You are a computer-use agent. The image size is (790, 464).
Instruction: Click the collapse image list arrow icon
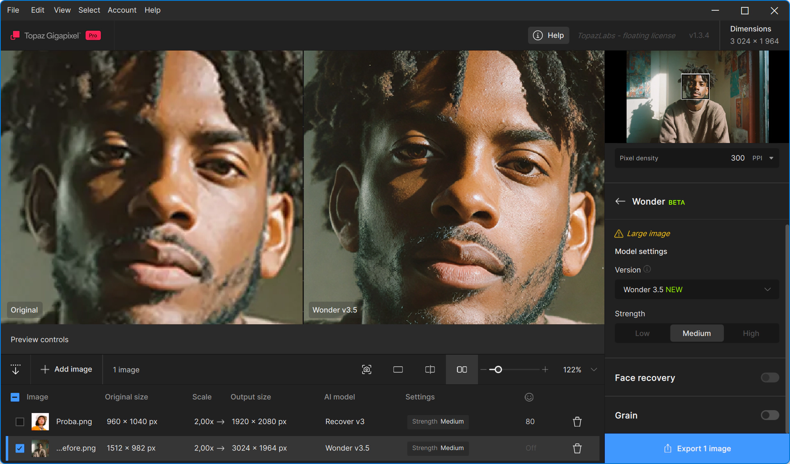tap(16, 369)
